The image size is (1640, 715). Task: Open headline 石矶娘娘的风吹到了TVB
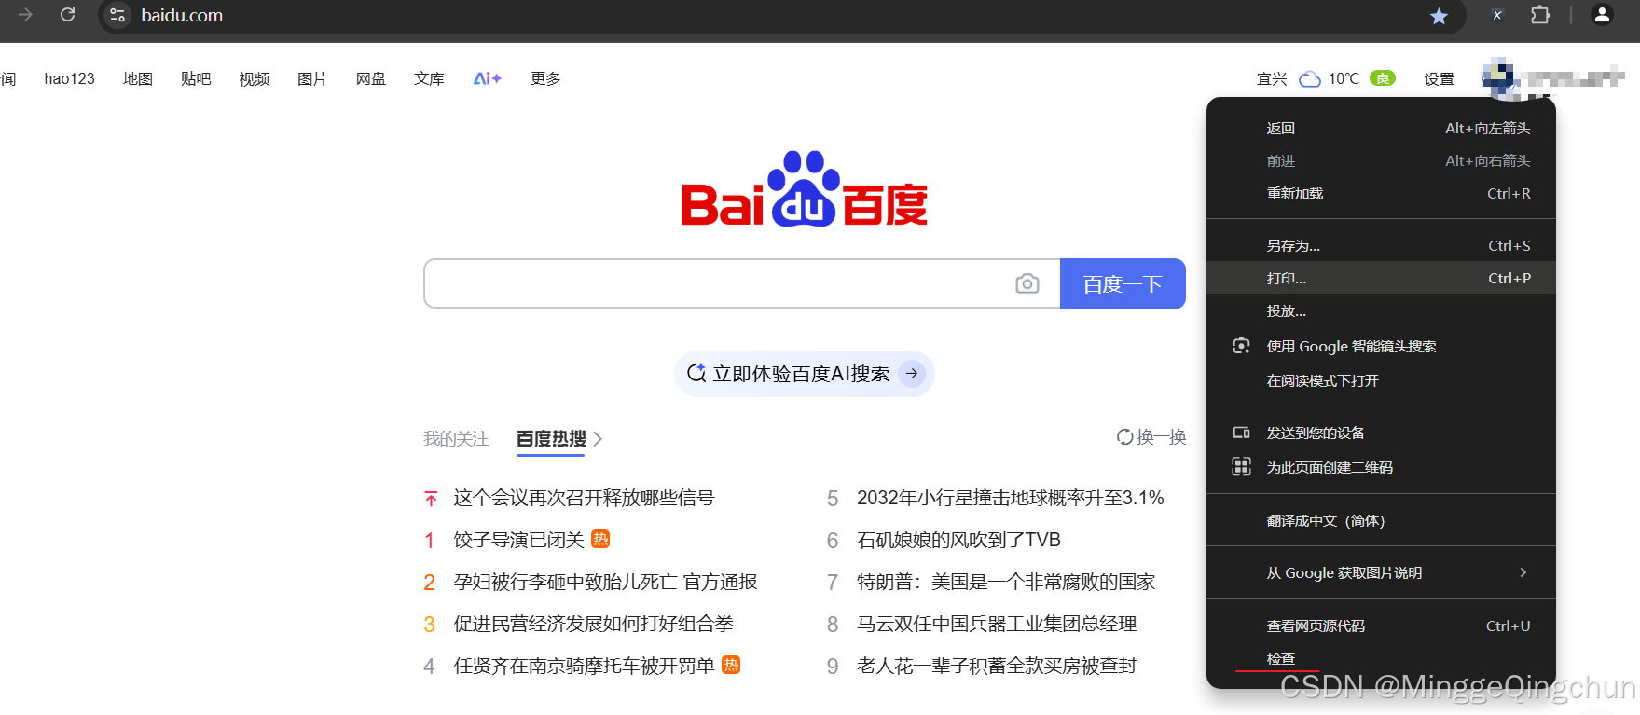tap(958, 540)
